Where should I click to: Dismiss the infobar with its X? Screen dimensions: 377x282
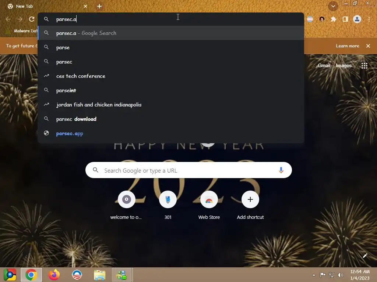click(368, 46)
